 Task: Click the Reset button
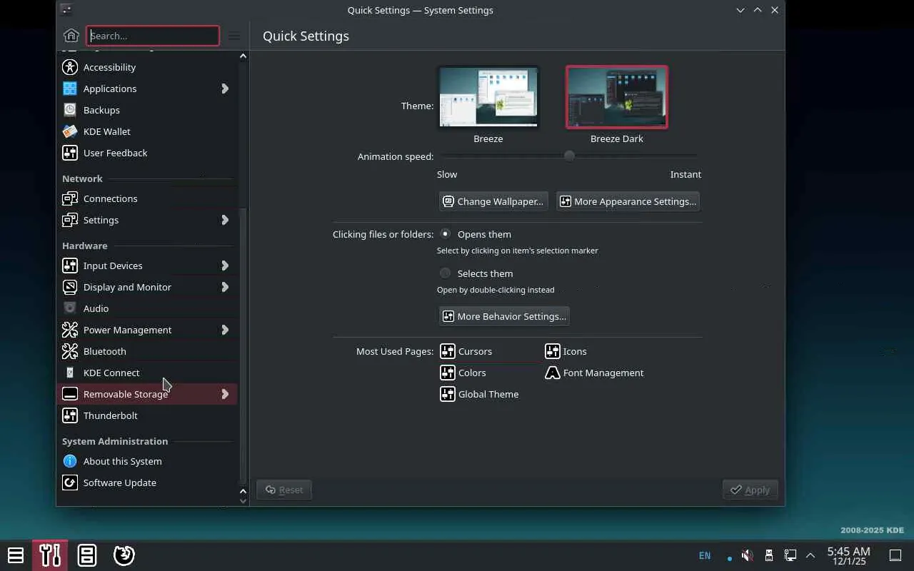[x=284, y=490]
